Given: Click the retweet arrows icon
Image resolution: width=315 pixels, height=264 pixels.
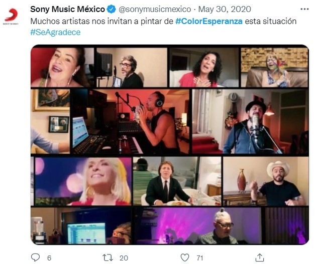Looking at the screenshot, I should click(108, 257).
